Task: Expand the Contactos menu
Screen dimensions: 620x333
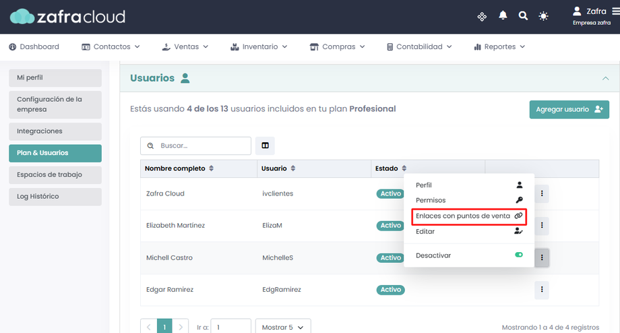Action: pos(111,47)
